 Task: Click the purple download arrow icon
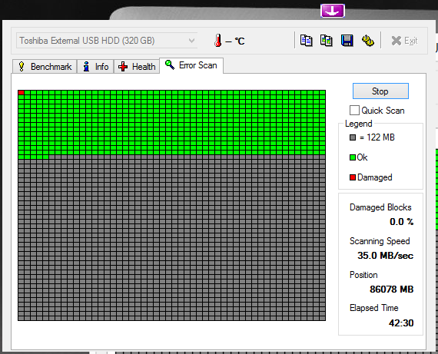click(x=333, y=11)
